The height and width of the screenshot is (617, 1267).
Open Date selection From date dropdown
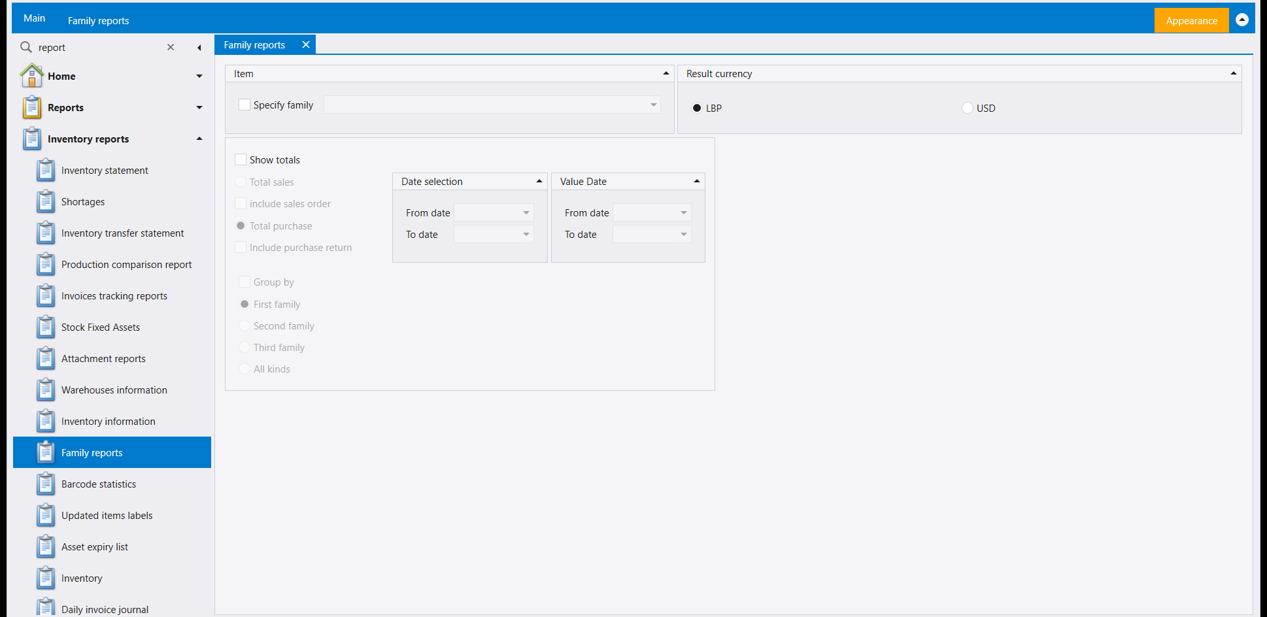(526, 212)
